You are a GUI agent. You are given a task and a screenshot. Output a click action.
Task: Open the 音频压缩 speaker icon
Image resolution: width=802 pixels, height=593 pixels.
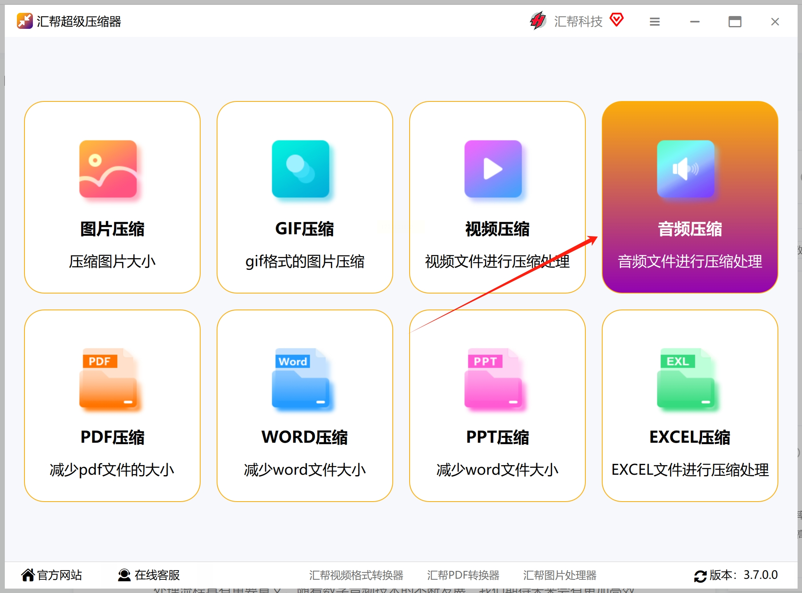(686, 169)
